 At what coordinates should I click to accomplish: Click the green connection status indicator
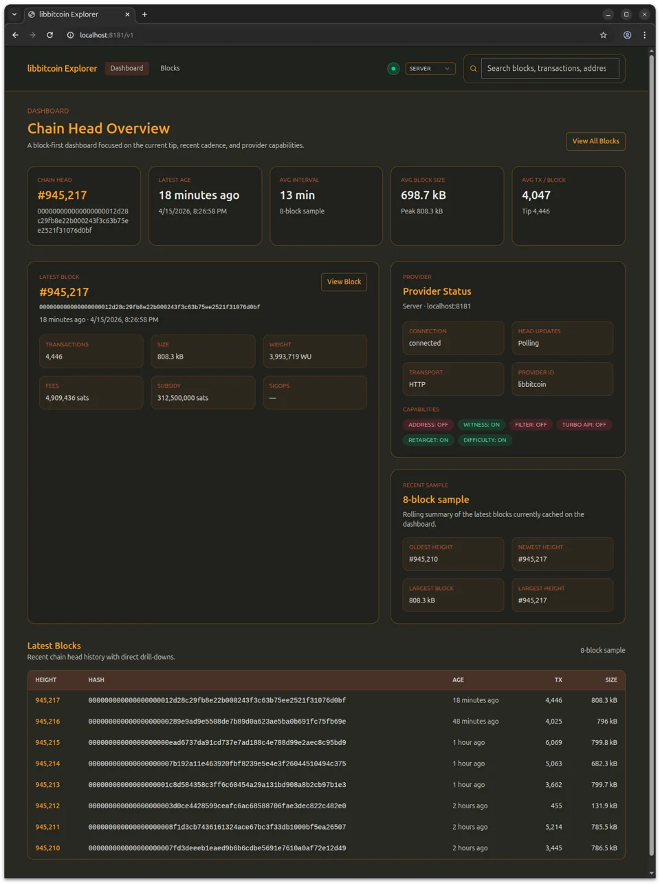pos(393,69)
